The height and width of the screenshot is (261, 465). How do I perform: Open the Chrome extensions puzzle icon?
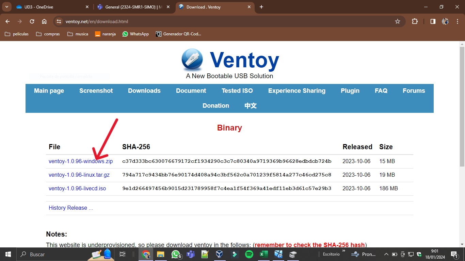415,21
